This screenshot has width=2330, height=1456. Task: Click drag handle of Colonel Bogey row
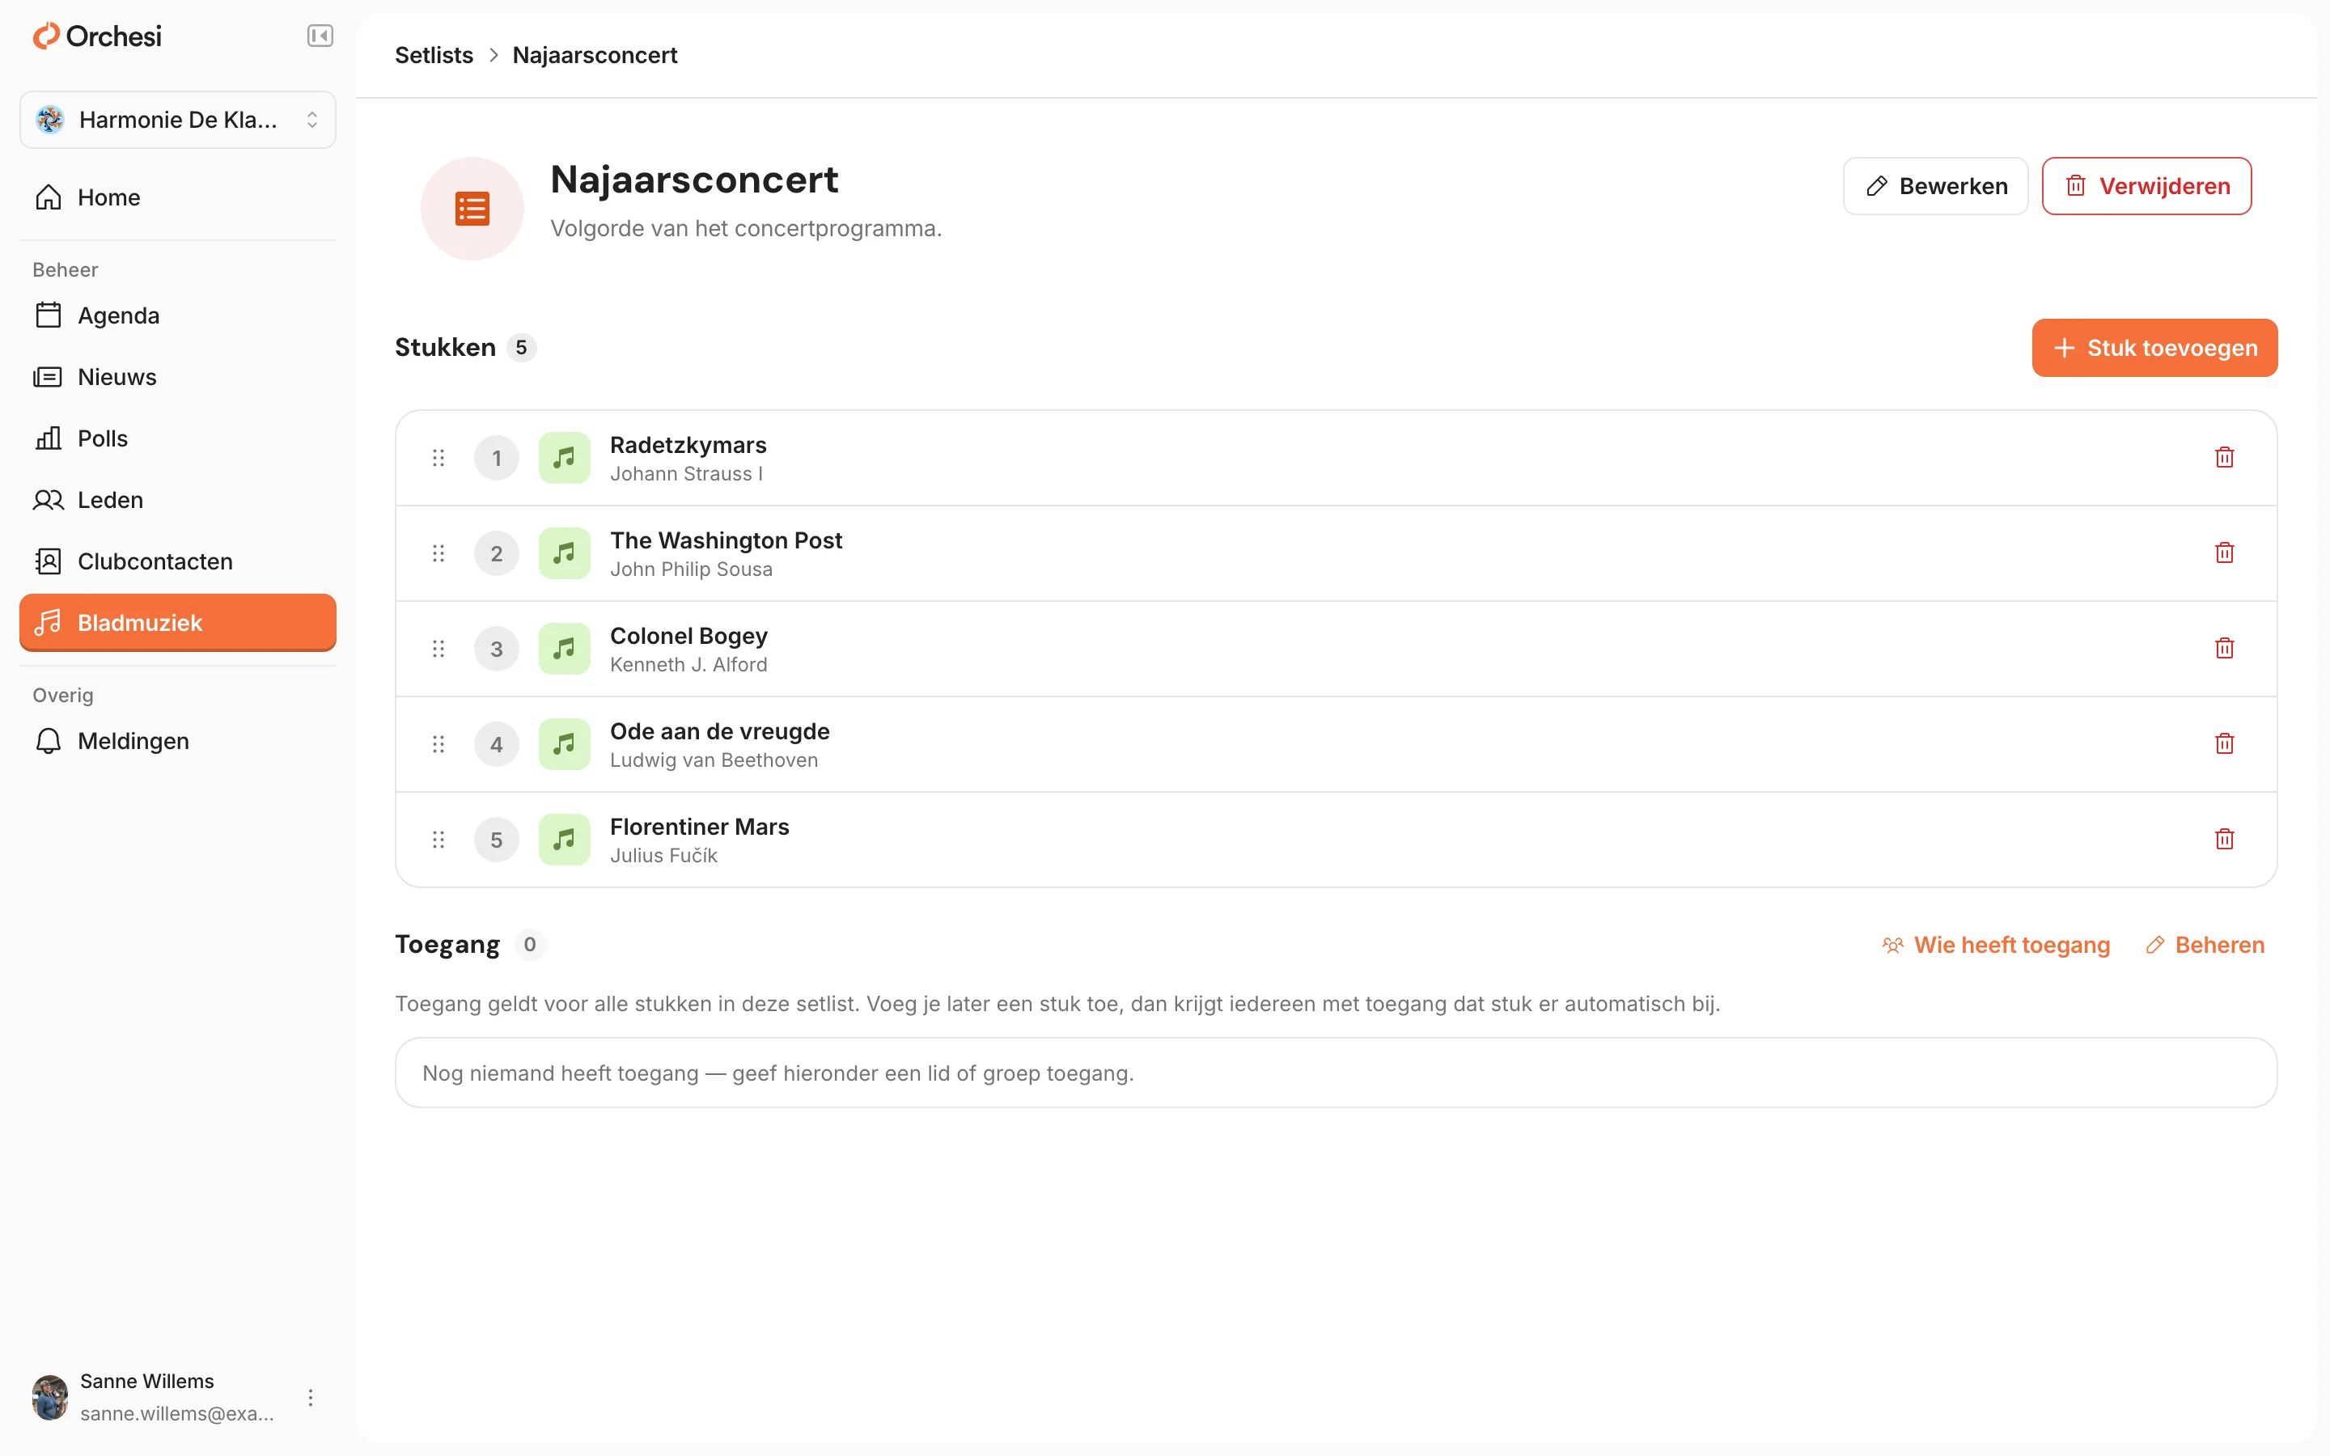pos(438,648)
